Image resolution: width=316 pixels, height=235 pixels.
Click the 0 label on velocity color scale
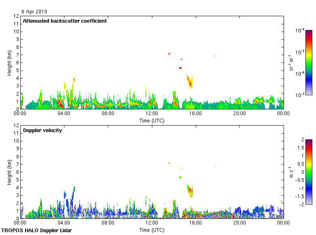[x=302, y=172]
